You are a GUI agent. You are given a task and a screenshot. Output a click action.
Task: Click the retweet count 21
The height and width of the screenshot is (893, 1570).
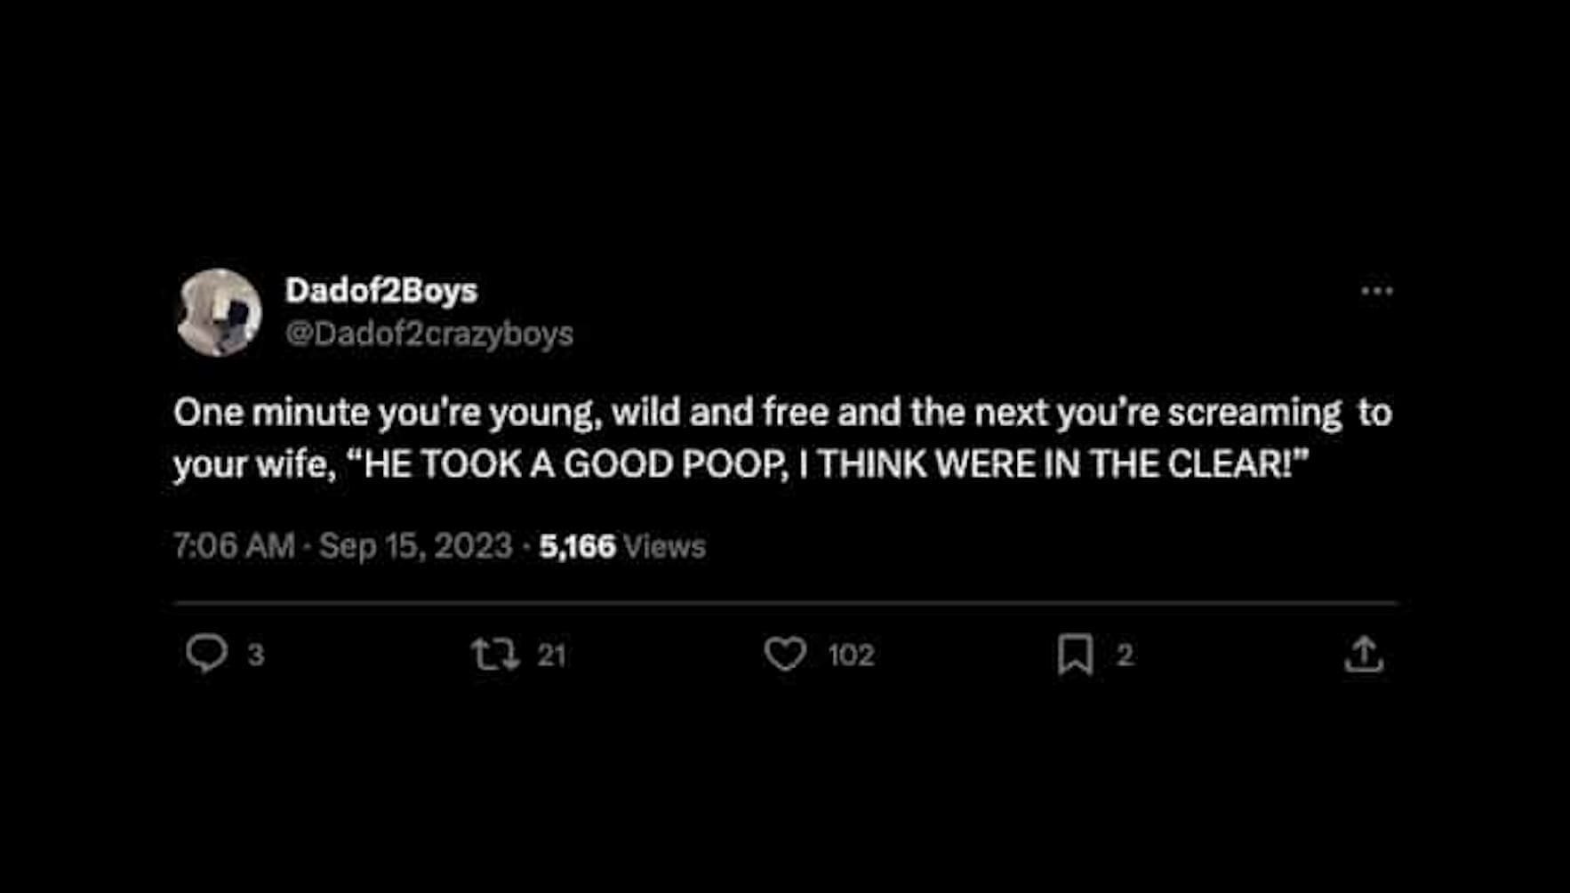point(551,656)
